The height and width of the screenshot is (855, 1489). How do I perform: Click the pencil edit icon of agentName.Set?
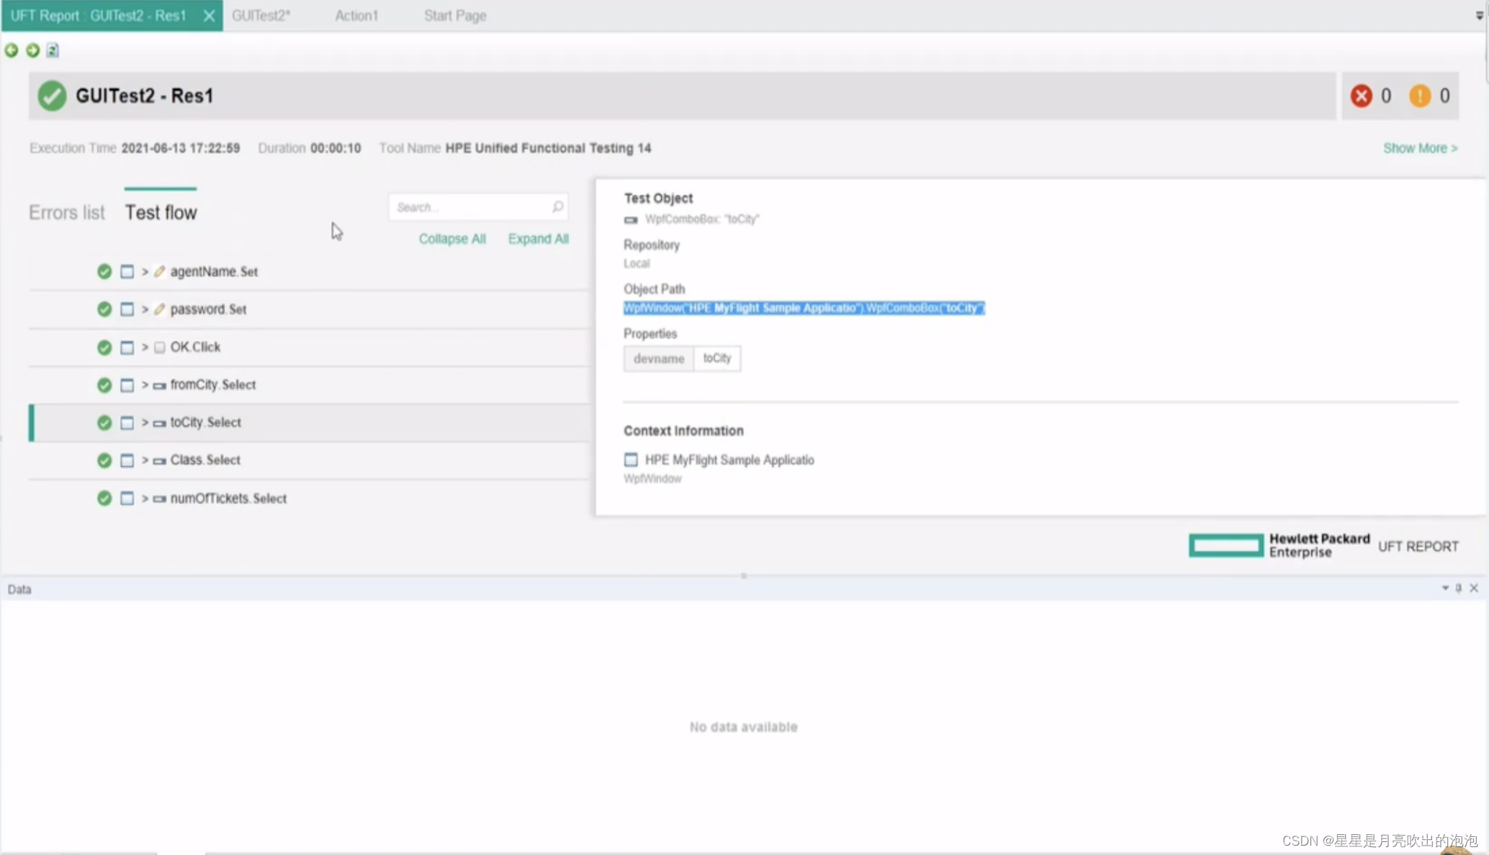coord(160,271)
